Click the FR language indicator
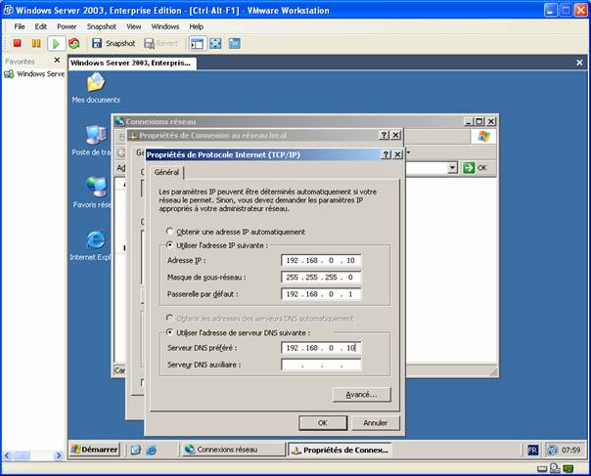This screenshot has width=591, height=476. pos(532,450)
